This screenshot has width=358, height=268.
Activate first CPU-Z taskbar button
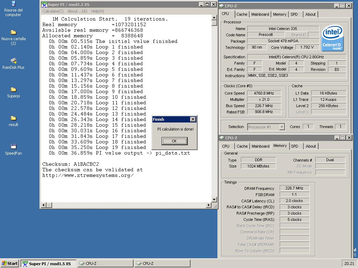coord(106,263)
